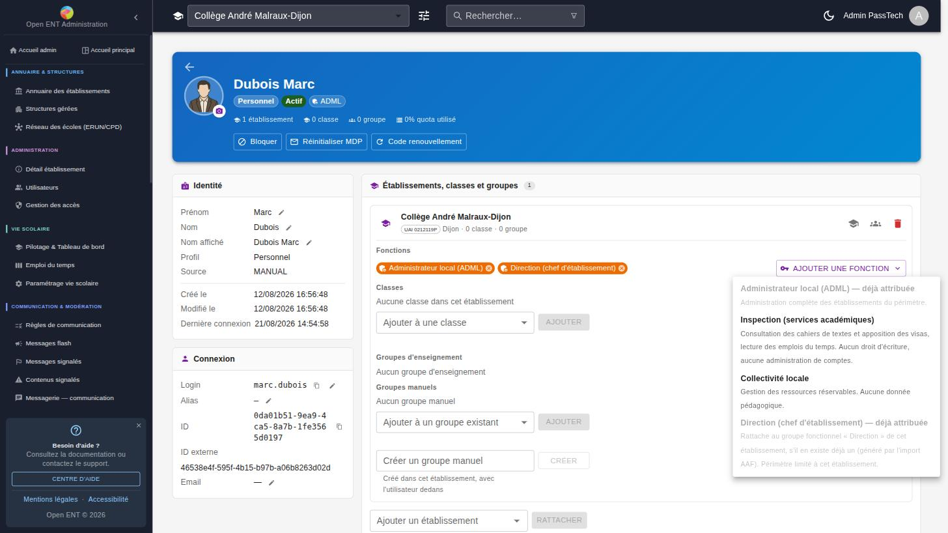Open Détail établissement

55,169
